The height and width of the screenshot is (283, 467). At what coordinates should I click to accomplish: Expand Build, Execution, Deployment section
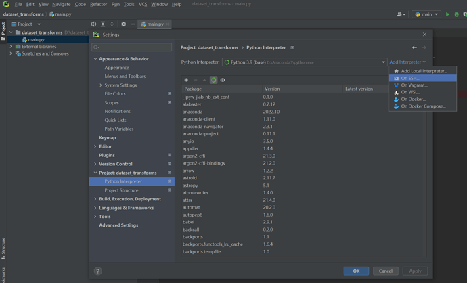(95, 199)
